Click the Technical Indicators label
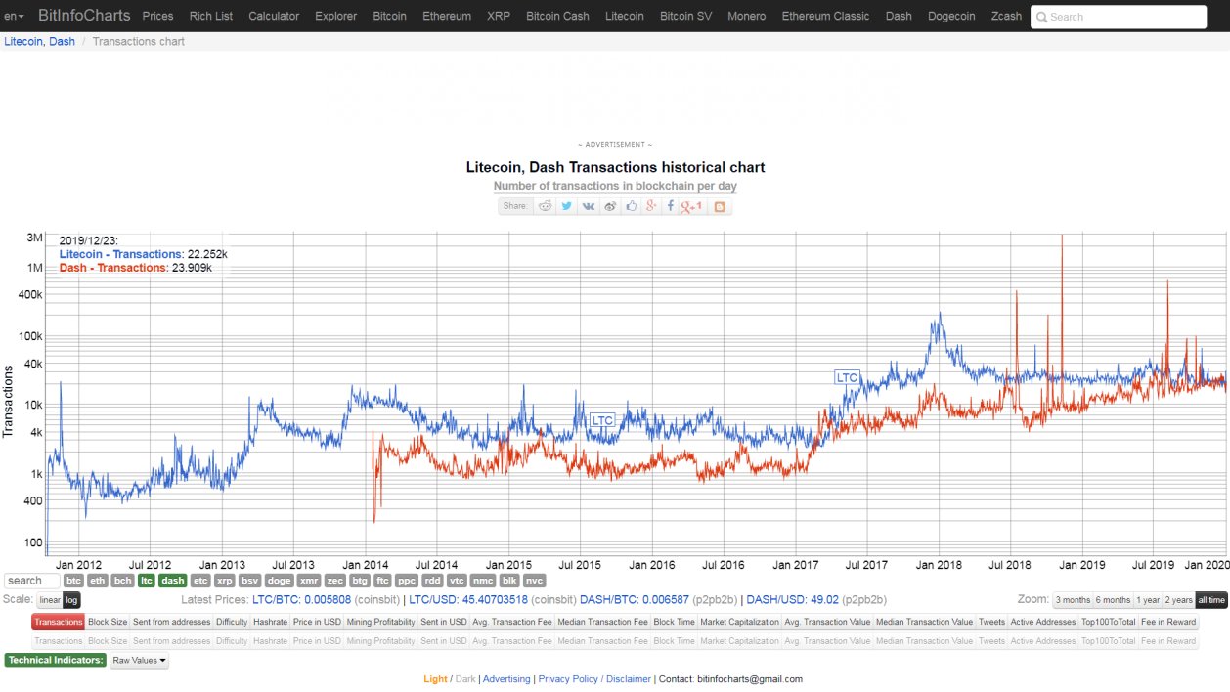This screenshot has width=1230, height=692. (x=56, y=660)
